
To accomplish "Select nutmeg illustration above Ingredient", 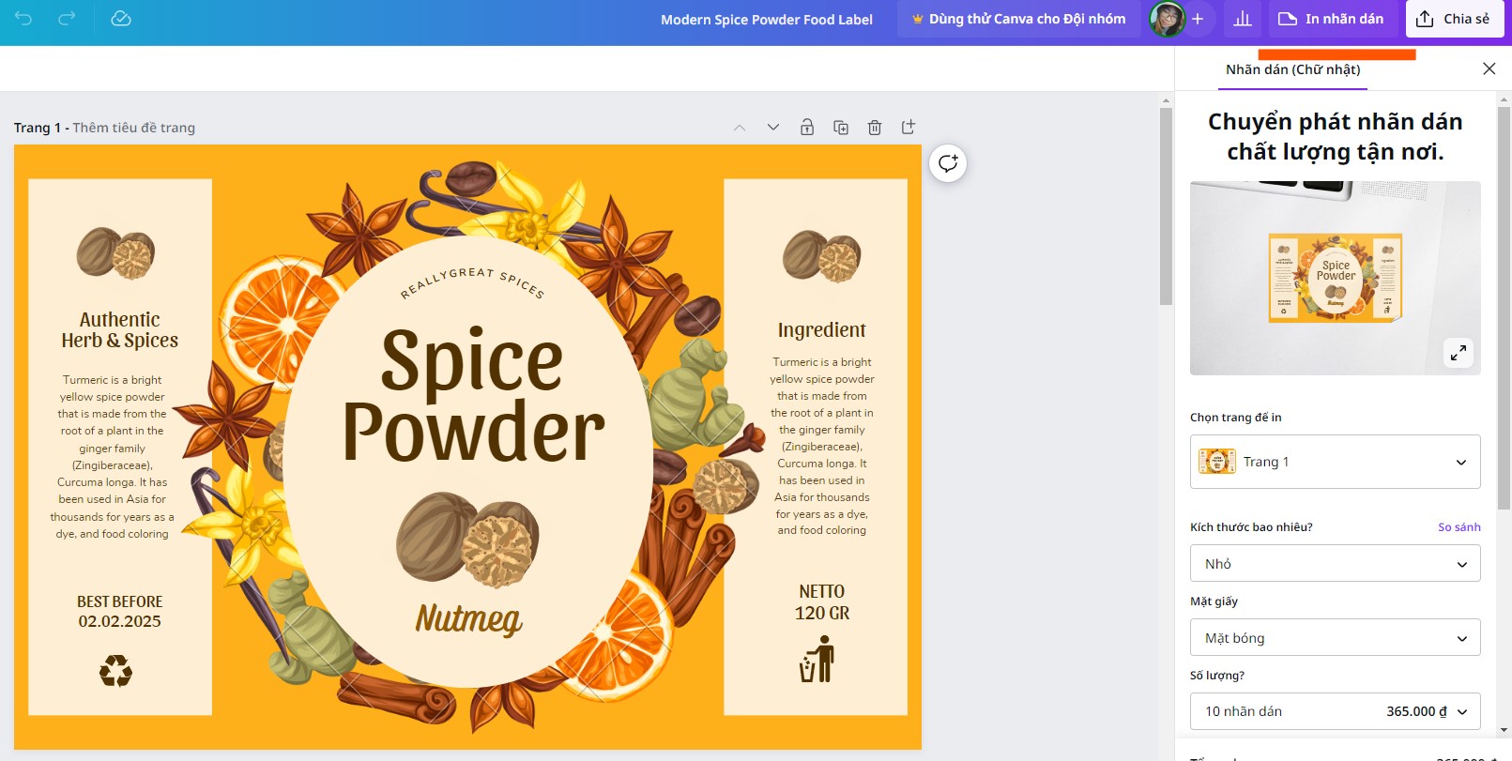I will [821, 255].
